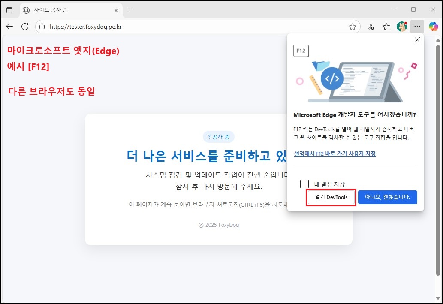Click the address bar URL field
This screenshot has height=304, width=443.
[x=198, y=27]
